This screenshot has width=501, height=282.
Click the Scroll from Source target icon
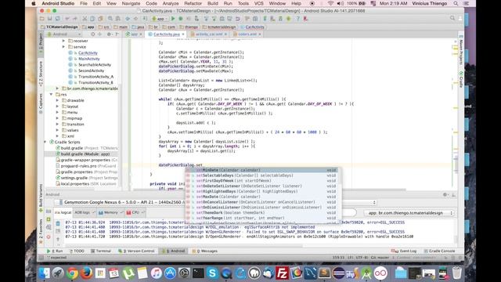pos(92,34)
